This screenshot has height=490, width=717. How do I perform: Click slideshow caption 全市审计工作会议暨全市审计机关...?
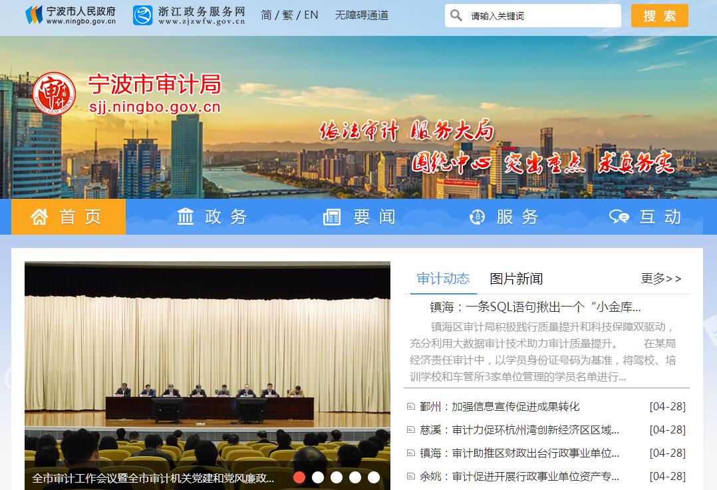pos(153,478)
